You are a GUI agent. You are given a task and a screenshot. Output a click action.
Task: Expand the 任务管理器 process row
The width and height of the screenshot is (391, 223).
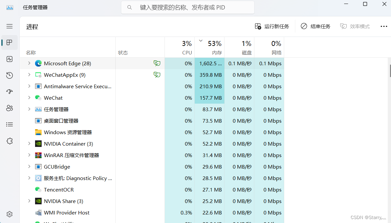point(29,109)
